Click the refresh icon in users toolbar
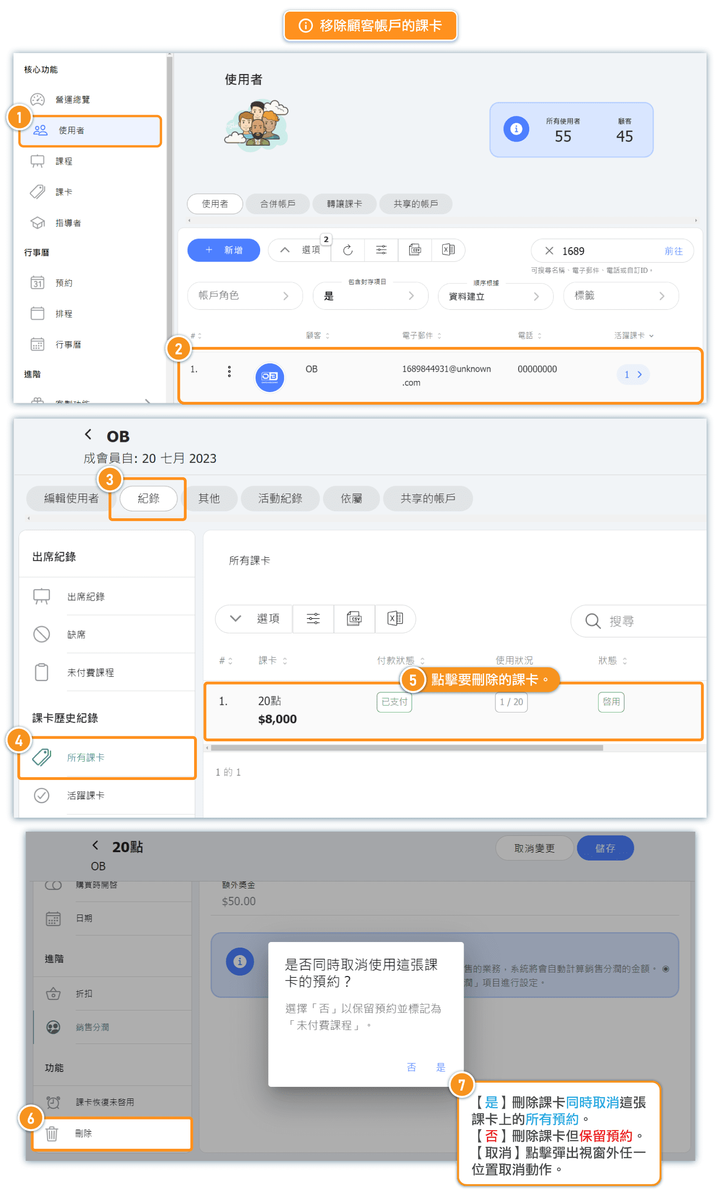Image resolution: width=721 pixels, height=1193 pixels. [x=347, y=250]
